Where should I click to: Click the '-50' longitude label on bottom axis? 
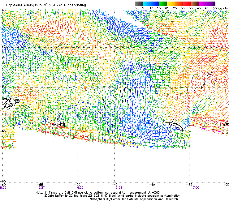(x=77, y=185)
